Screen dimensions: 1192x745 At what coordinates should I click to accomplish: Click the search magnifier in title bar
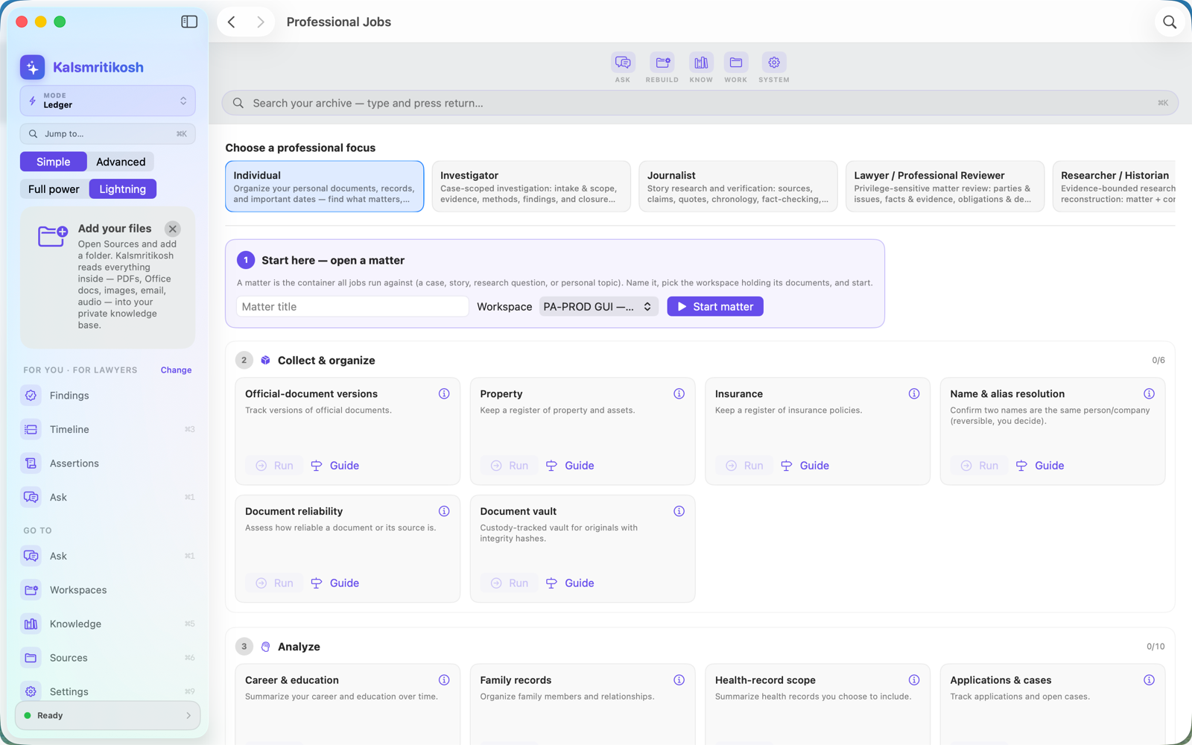(x=1170, y=22)
